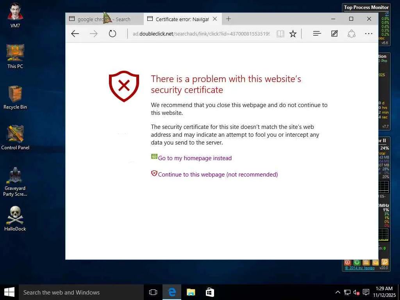Select the Control Panel desktop icon
Screen dimensions: 400x300
click(15, 138)
